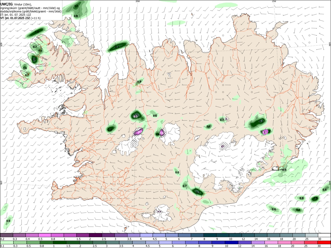This screenshot has width=331, height=248.
Task: Click the 0.2 label on the sleet scale
Action: pos(2,239)
